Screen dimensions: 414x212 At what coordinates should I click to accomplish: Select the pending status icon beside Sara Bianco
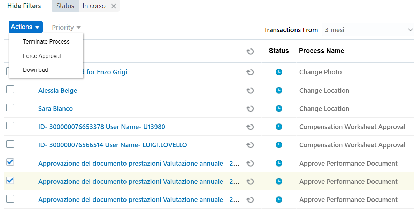coord(279,108)
